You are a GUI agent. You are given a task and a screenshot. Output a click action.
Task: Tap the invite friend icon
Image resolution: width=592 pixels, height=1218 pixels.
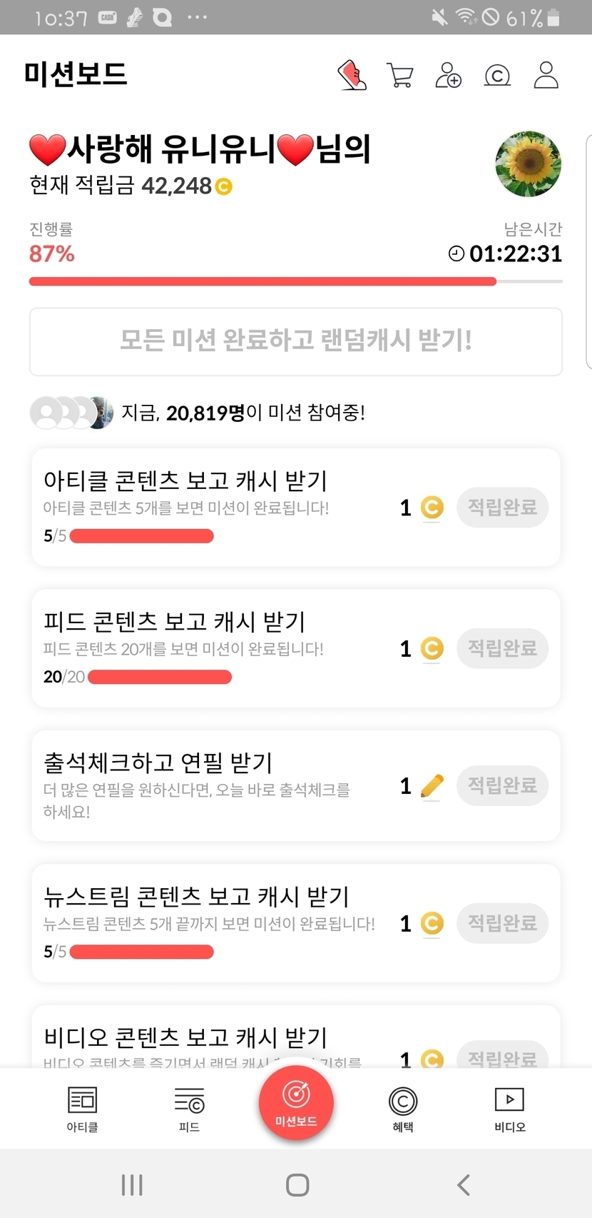(449, 75)
